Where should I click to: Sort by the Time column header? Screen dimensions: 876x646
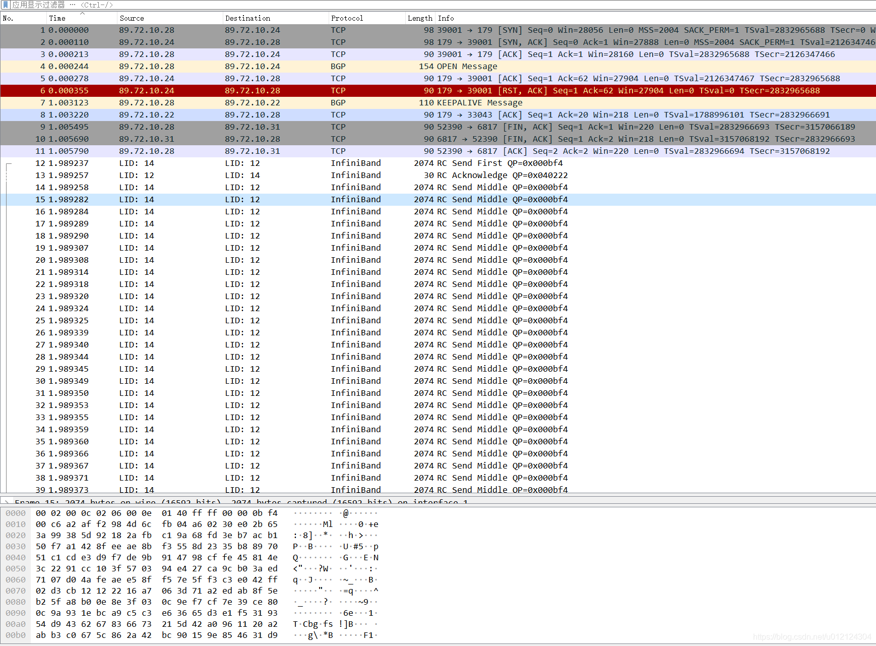pyautogui.click(x=82, y=18)
